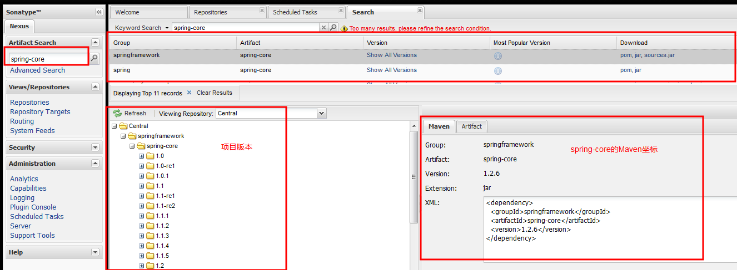Expand the 1.0-rc1 version folder

pyautogui.click(x=141, y=166)
